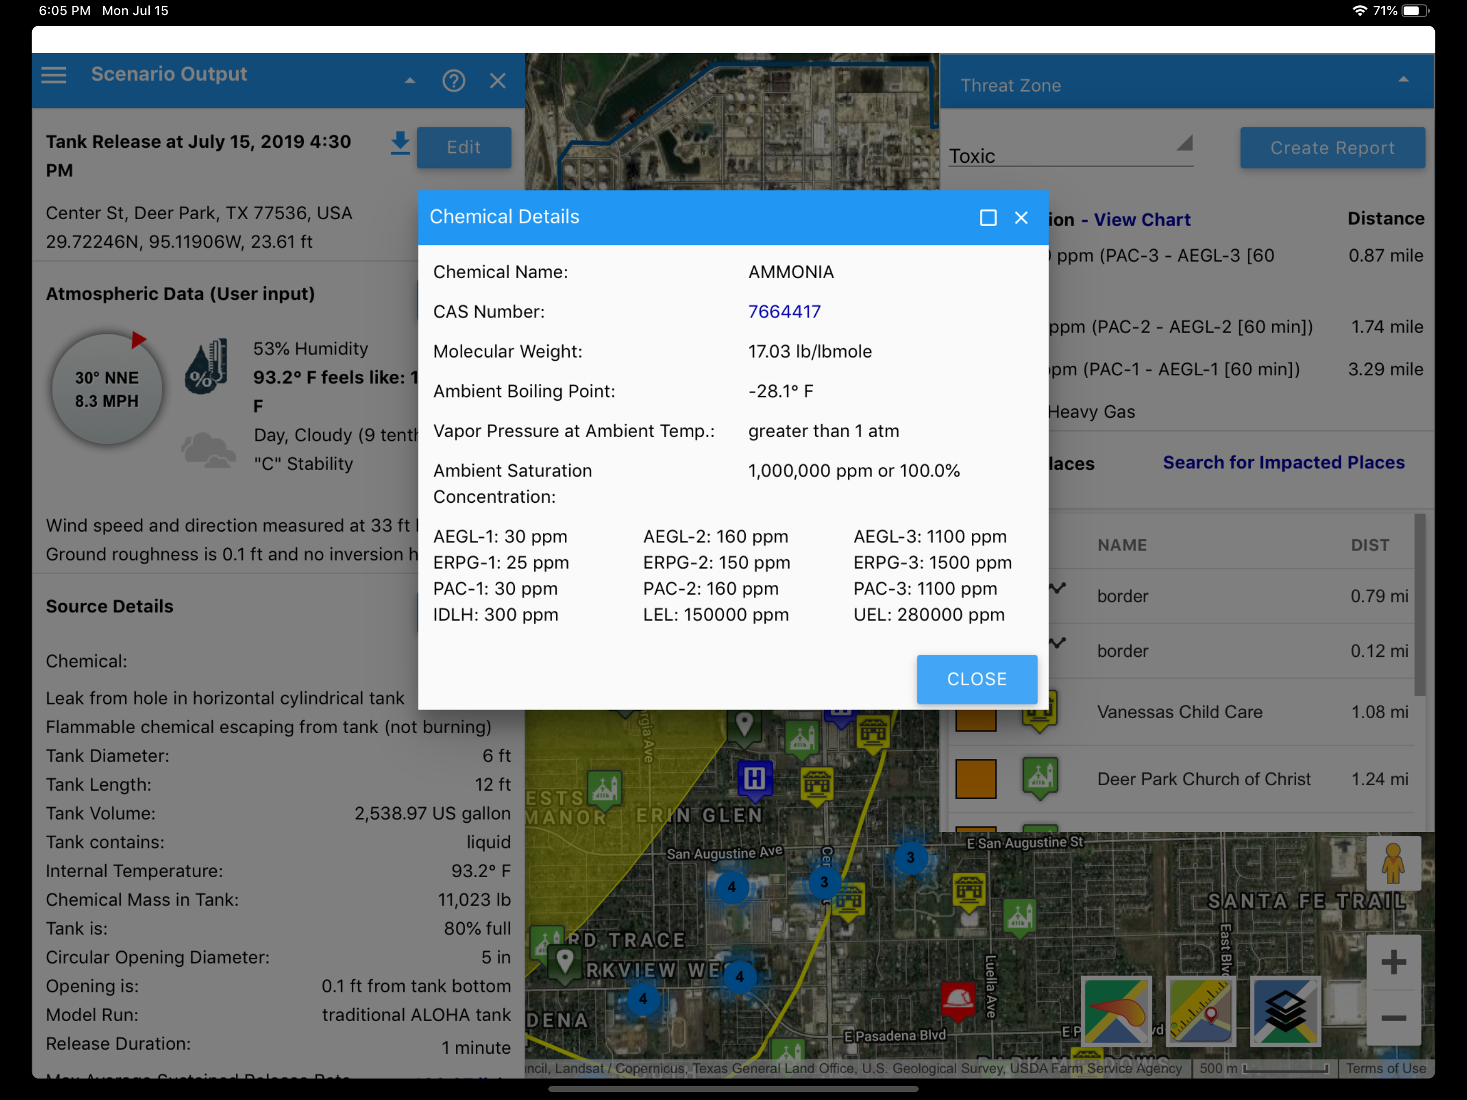The image size is (1467, 1100).
Task: Close the Scenario Output panel
Action: tap(497, 80)
